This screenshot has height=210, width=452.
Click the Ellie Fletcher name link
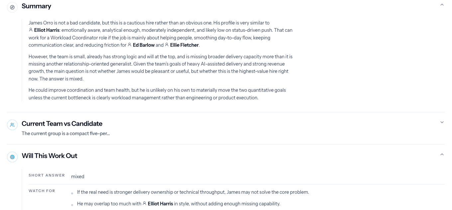(x=184, y=45)
